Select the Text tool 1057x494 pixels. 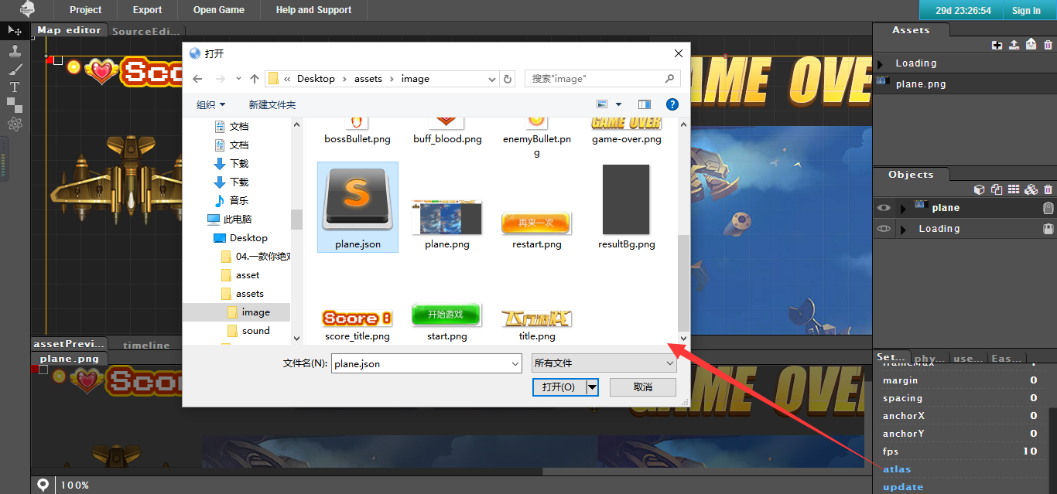pos(15,87)
